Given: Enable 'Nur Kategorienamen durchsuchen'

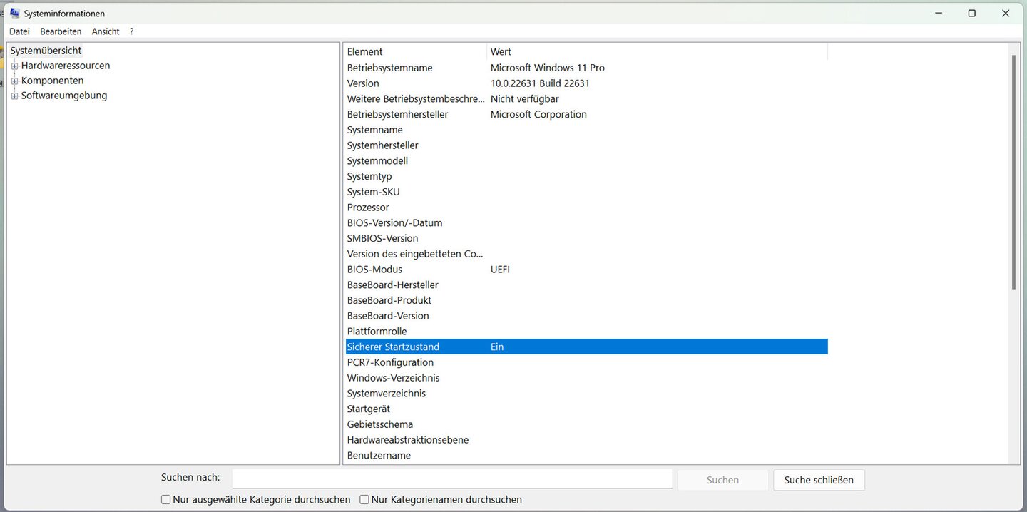Looking at the screenshot, I should point(364,499).
